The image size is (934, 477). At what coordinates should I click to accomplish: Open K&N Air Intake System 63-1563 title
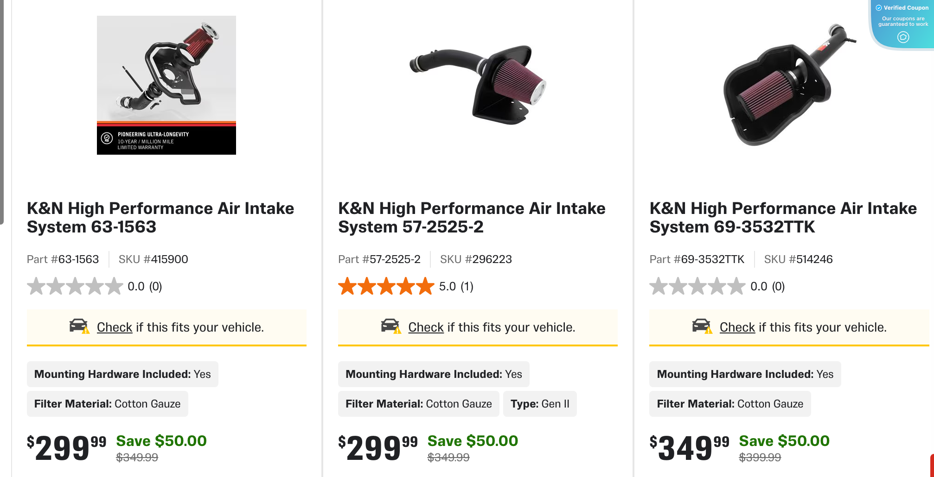(160, 217)
